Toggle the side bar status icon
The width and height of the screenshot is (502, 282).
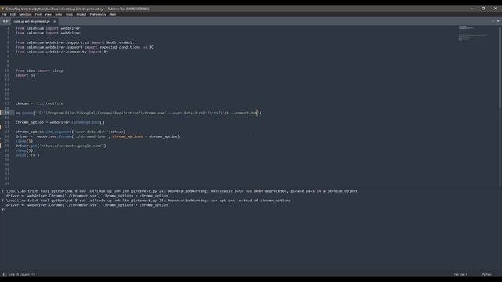coord(5,274)
